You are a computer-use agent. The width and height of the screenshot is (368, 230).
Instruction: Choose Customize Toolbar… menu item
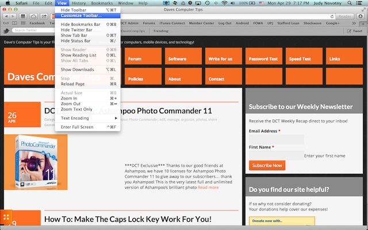pyautogui.click(x=88, y=16)
